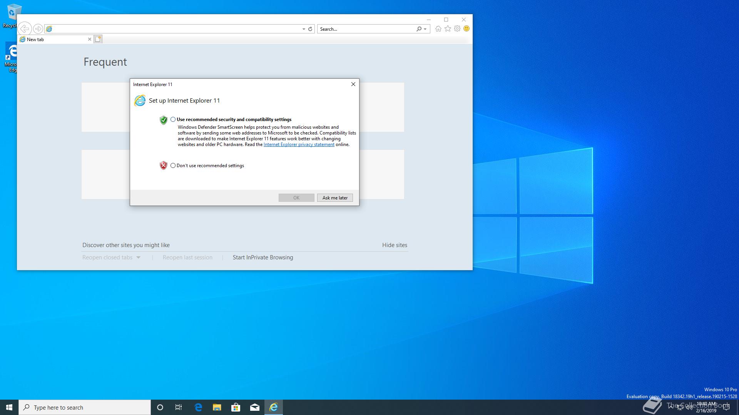
Task: Click Start InPrivate Browsing link
Action: pos(262,257)
